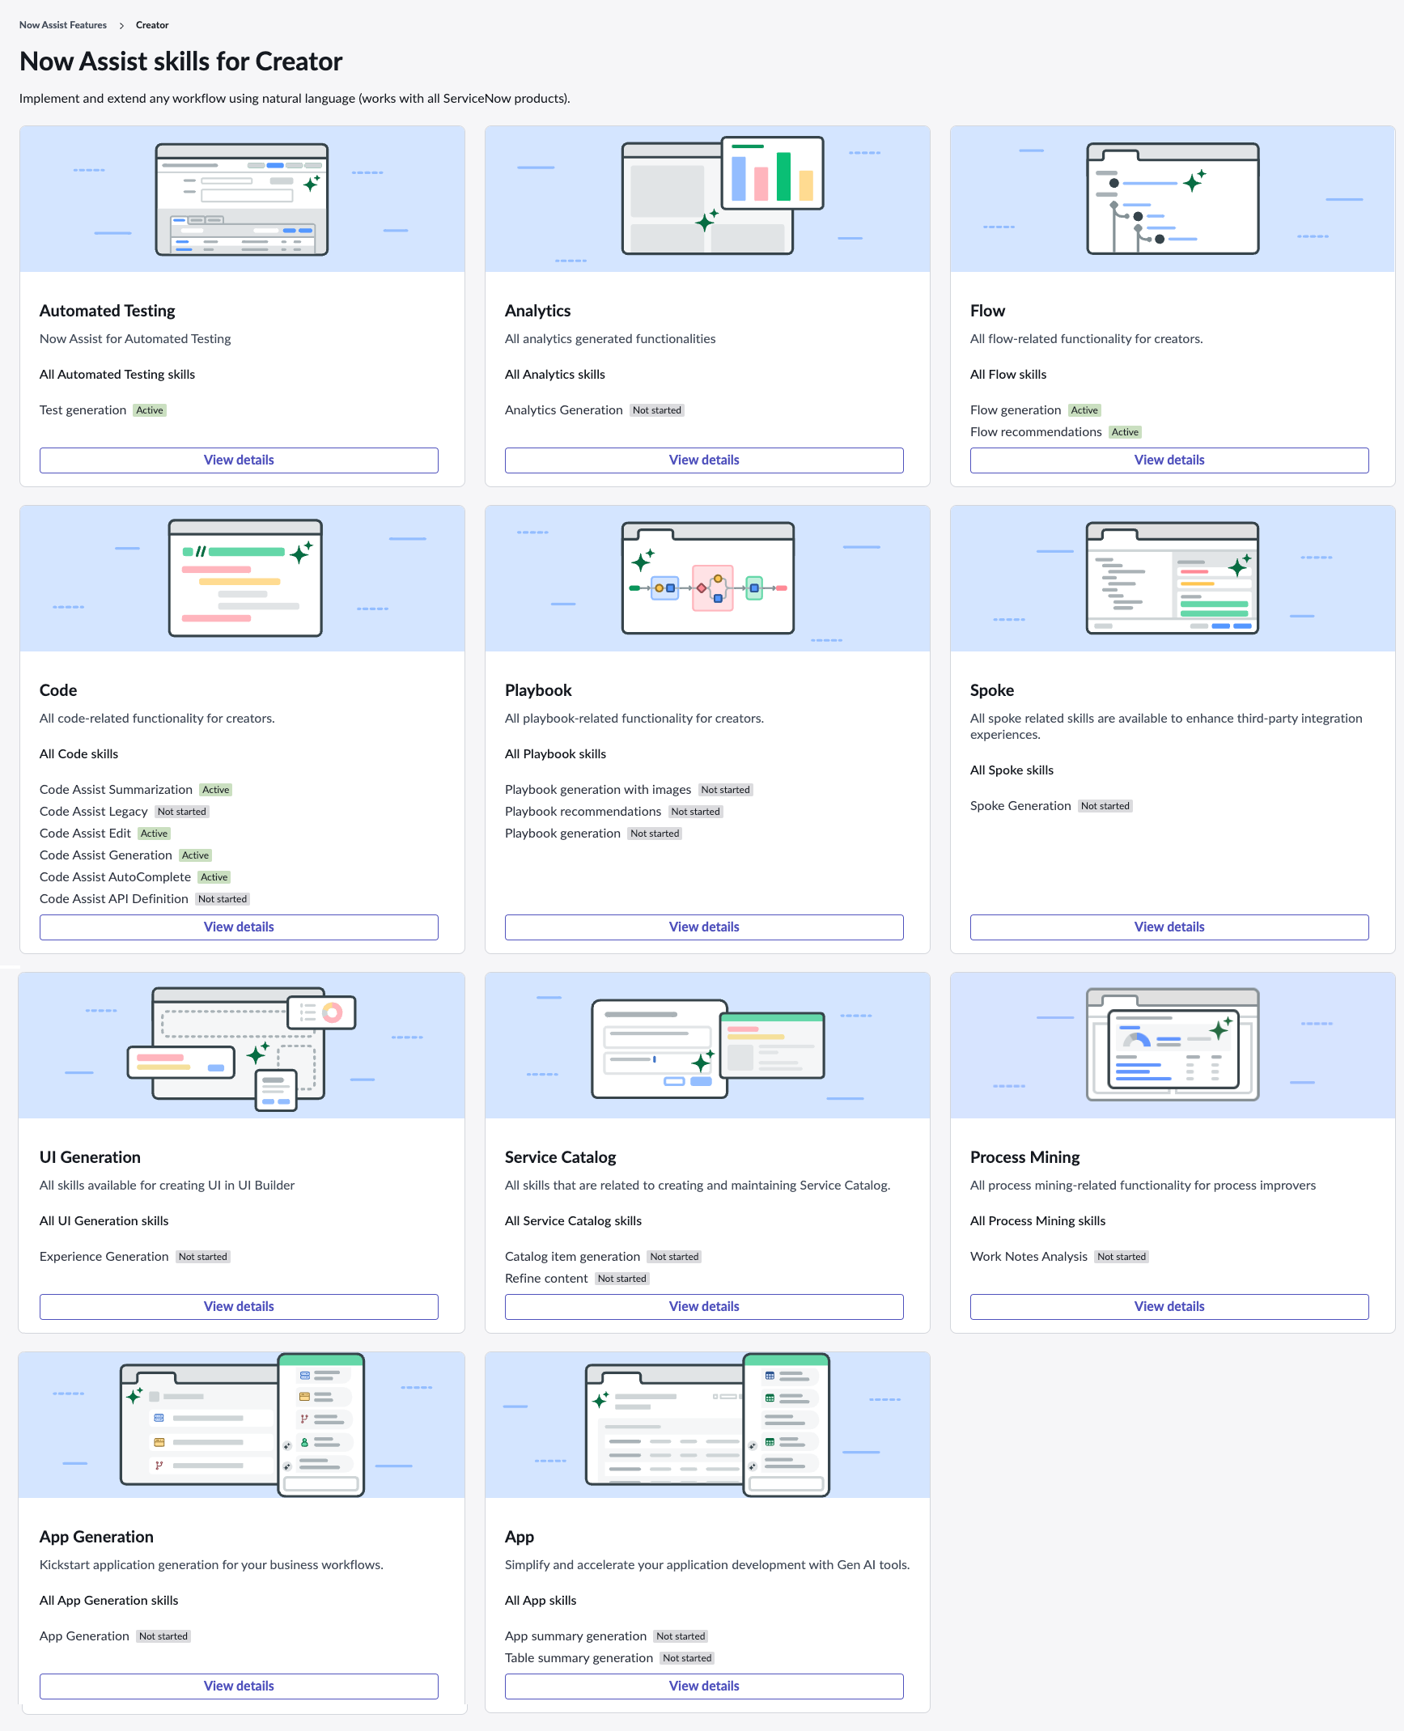
Task: Click the Process Mining card title
Action: [x=1024, y=1157]
